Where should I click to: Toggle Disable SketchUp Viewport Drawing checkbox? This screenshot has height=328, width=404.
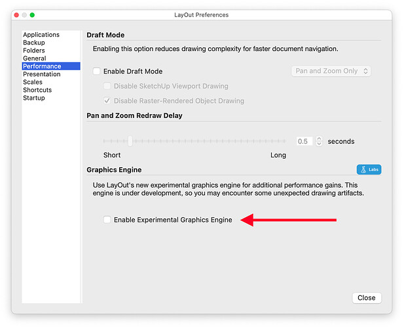107,86
